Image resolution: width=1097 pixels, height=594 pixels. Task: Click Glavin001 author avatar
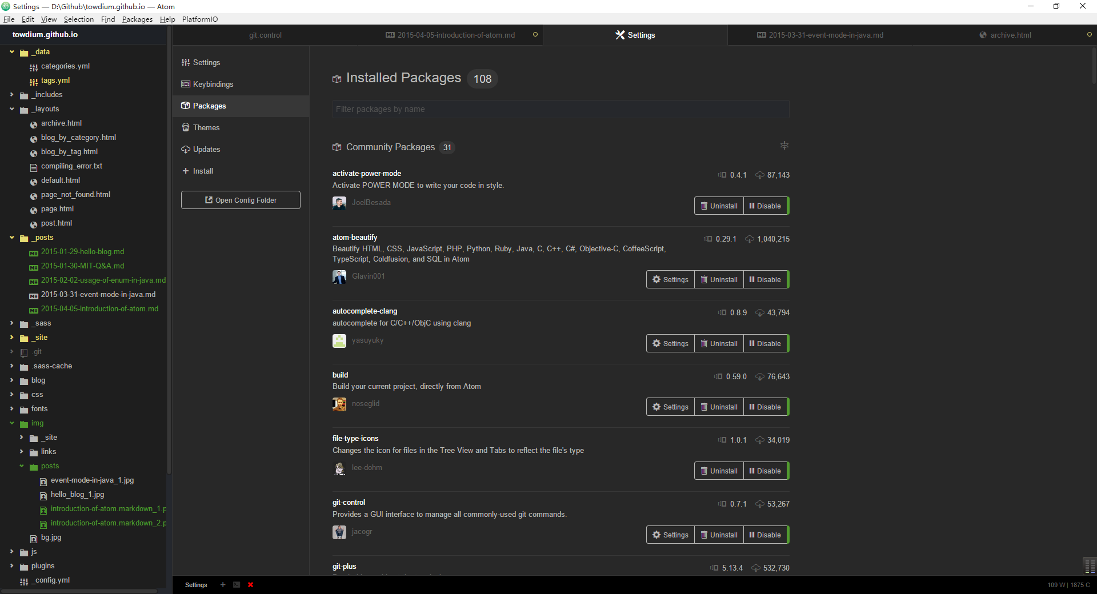[339, 276]
